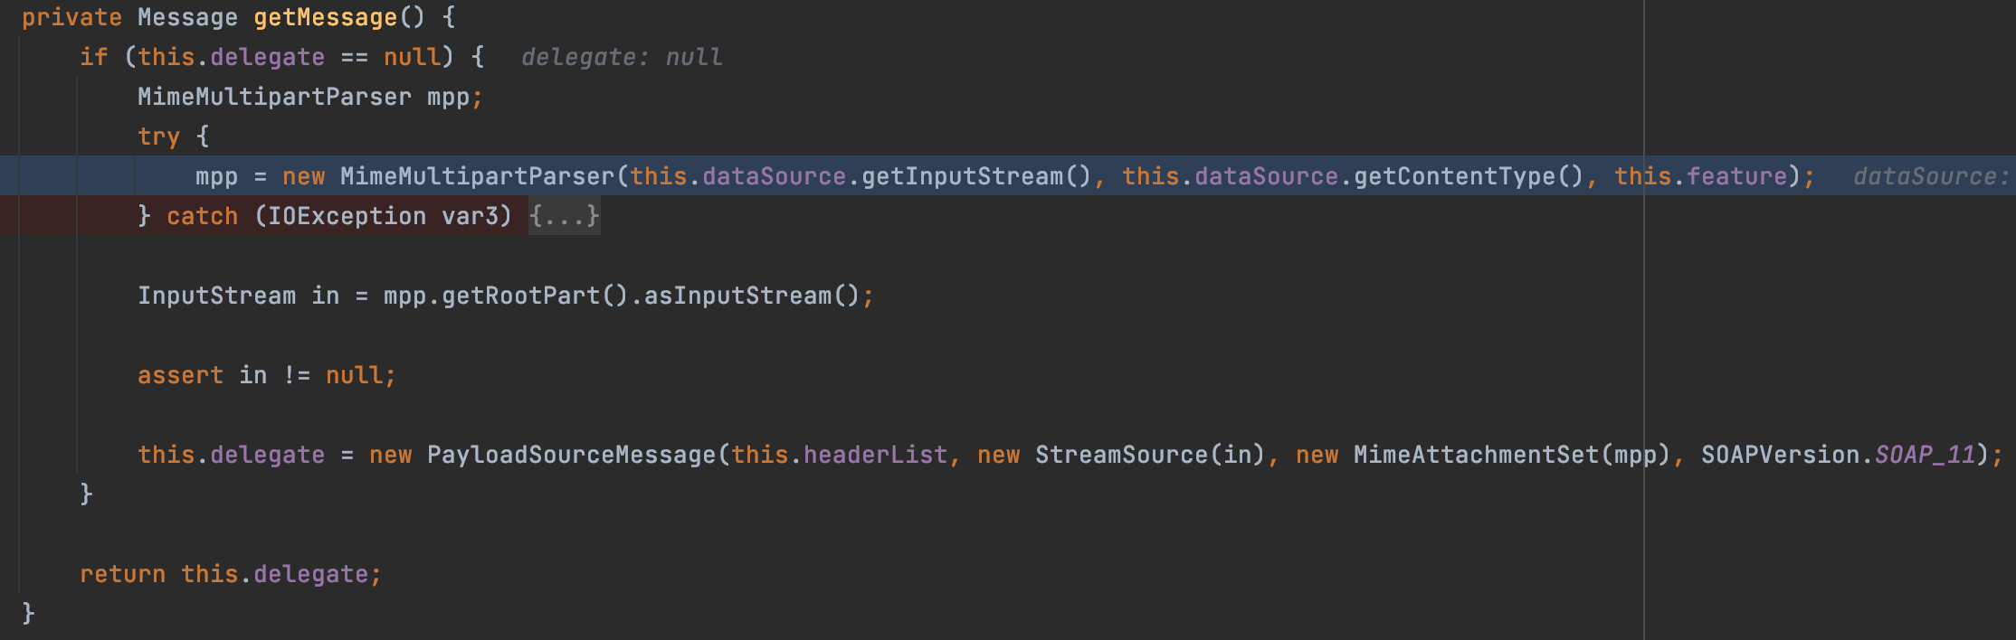Click the IOException type in catch
The height and width of the screenshot is (640, 2016).
[347, 216]
